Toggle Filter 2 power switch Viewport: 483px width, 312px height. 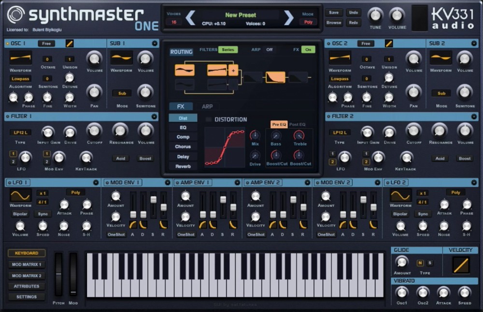pos(328,116)
